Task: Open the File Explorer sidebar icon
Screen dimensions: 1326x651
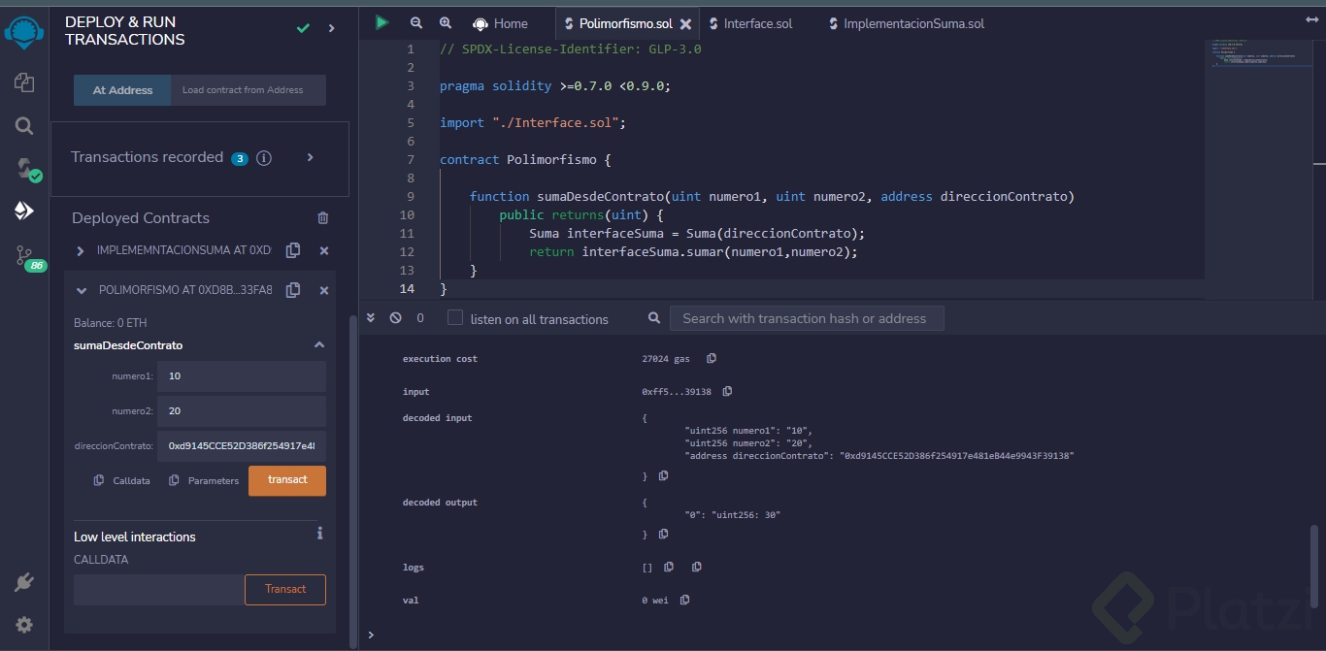Action: (24, 82)
